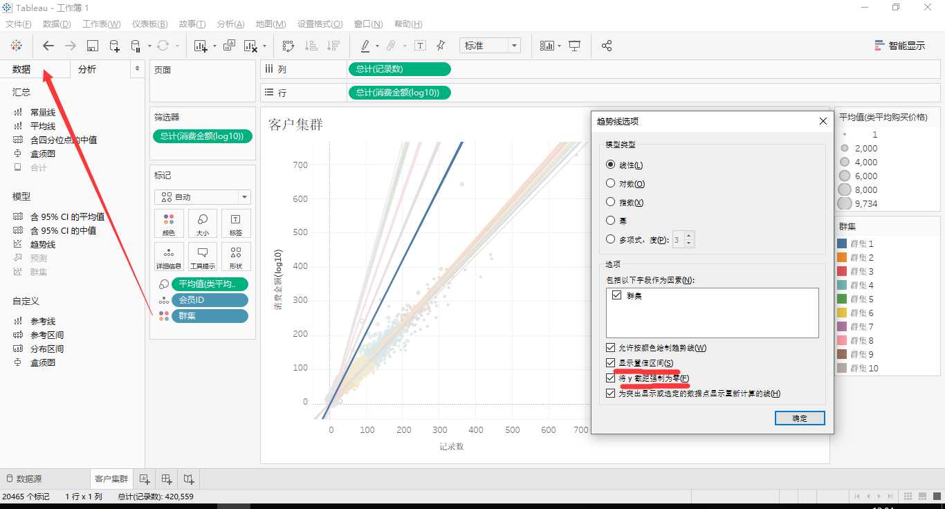The image size is (945, 509).
Task: Click the fix axes pin icon
Action: pos(441,46)
